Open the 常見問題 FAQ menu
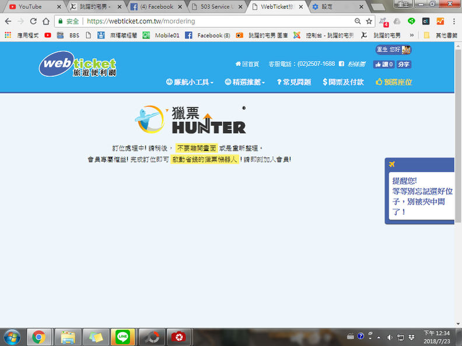462x346 pixels. tap(294, 82)
